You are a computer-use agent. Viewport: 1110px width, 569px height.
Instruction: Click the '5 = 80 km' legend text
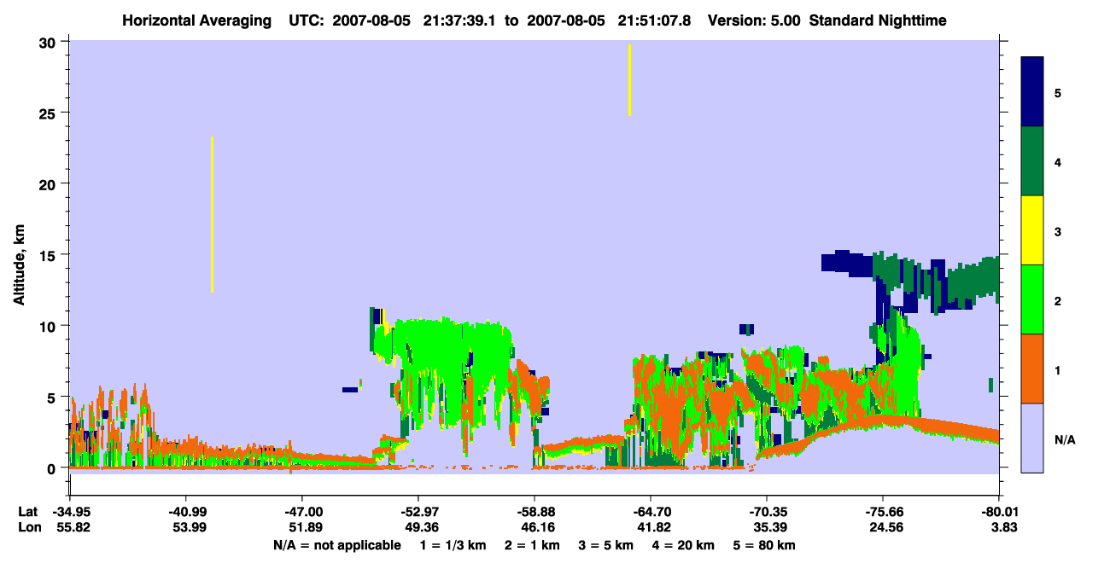coord(764,545)
